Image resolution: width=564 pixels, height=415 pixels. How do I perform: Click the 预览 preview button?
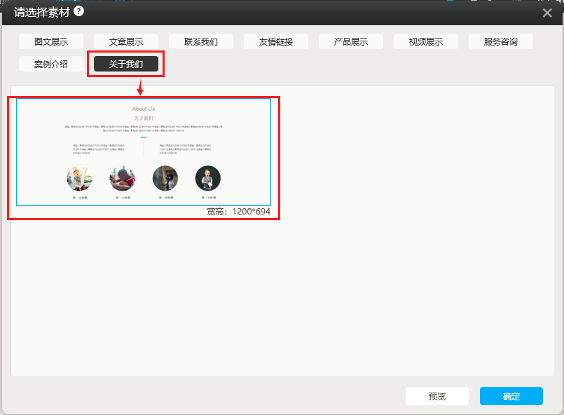click(437, 396)
